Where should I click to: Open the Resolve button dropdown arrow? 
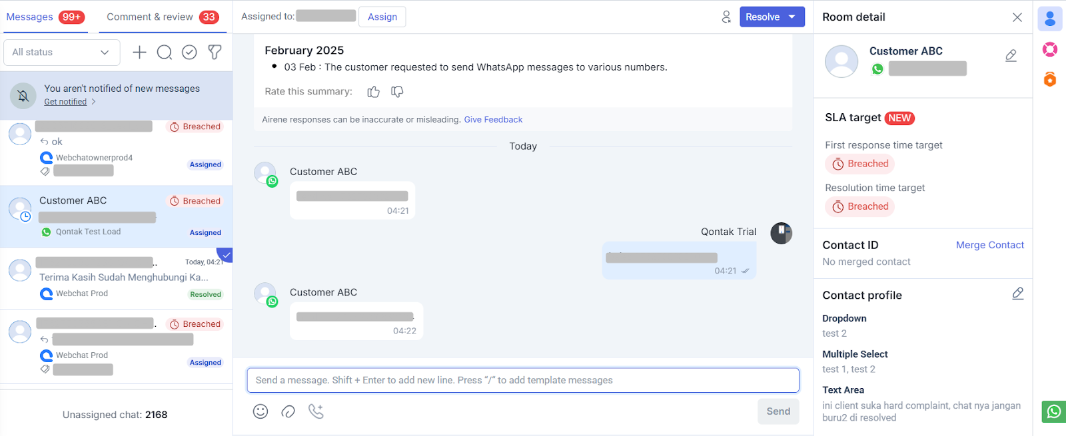pyautogui.click(x=792, y=17)
